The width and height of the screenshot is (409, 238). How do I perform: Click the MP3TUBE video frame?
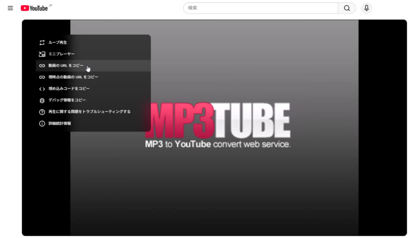[214, 128]
